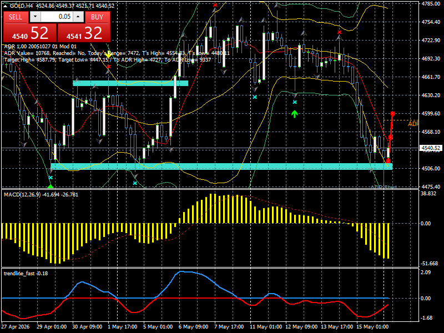Image resolution: width=444 pixels, height=333 pixels.
Task: Click price scale value 4661.70
Action: point(431,77)
